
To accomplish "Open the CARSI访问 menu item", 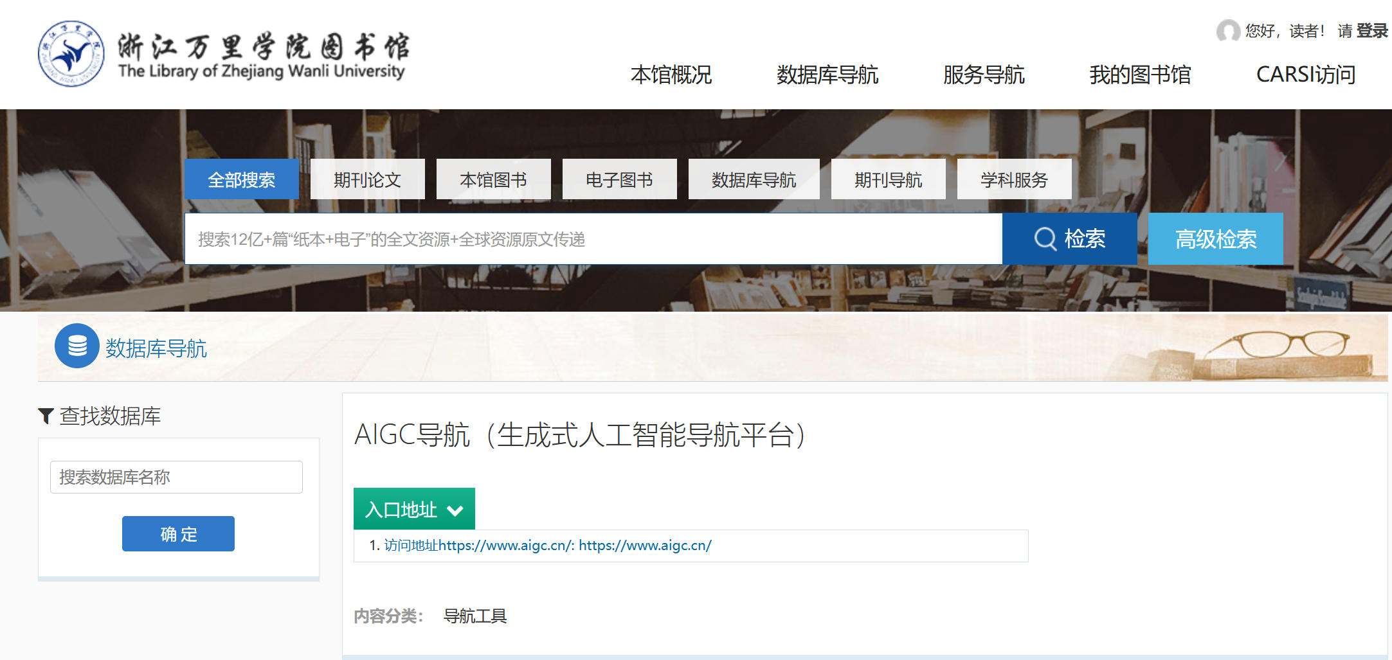I will point(1305,75).
